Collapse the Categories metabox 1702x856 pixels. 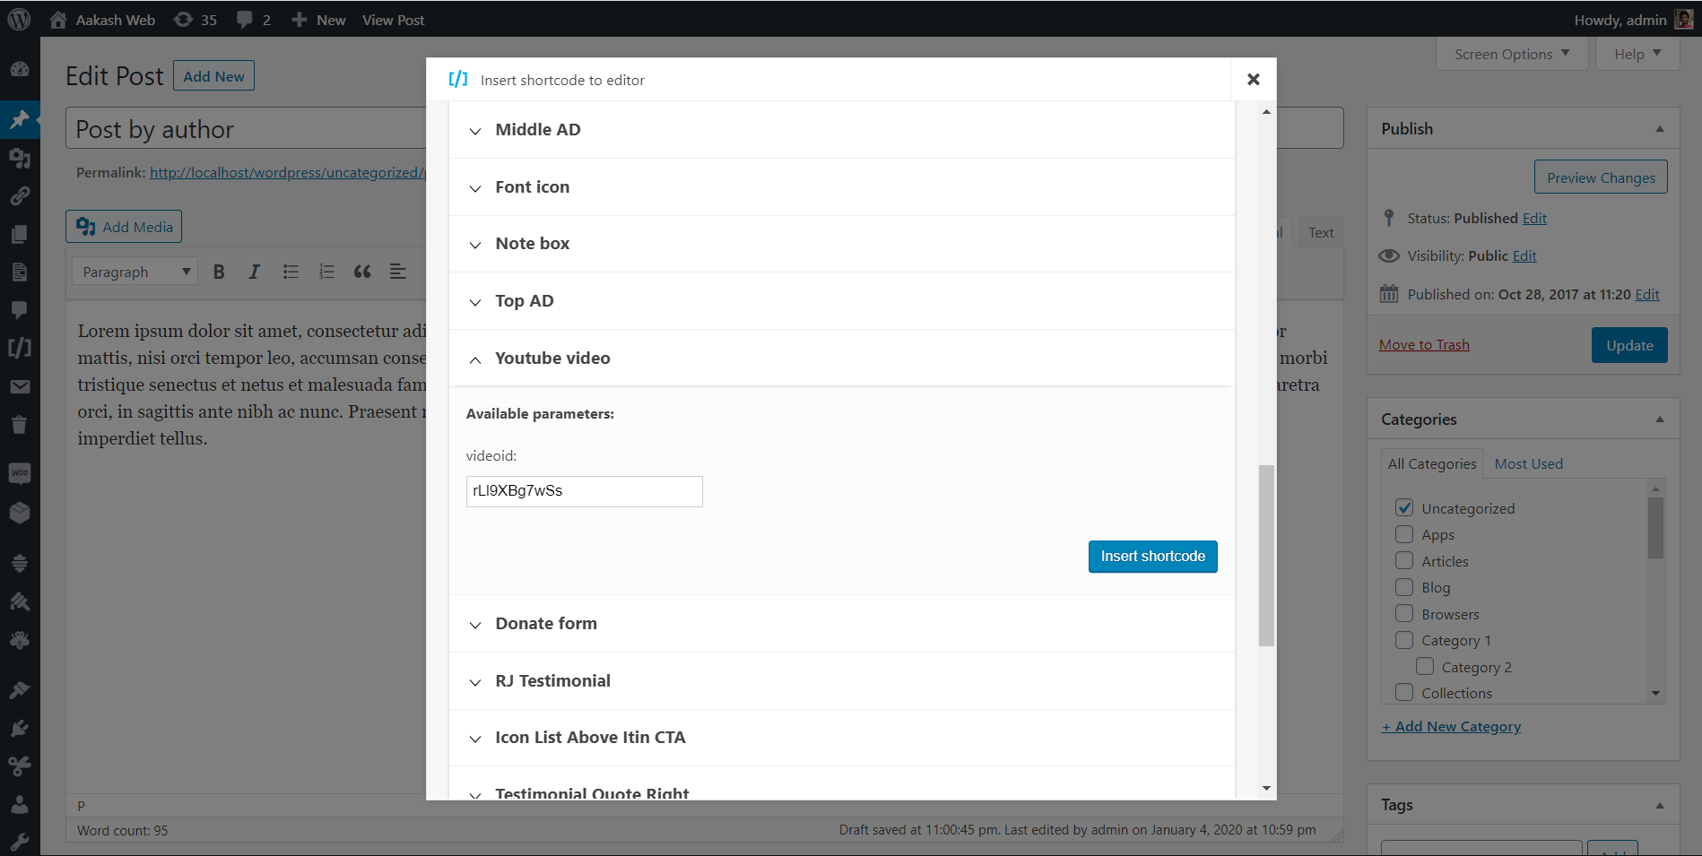1660,419
